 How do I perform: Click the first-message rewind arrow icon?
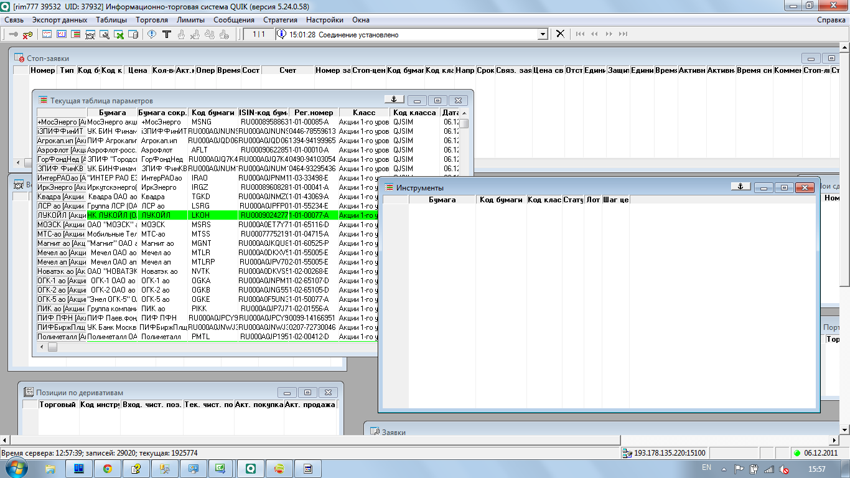(581, 34)
